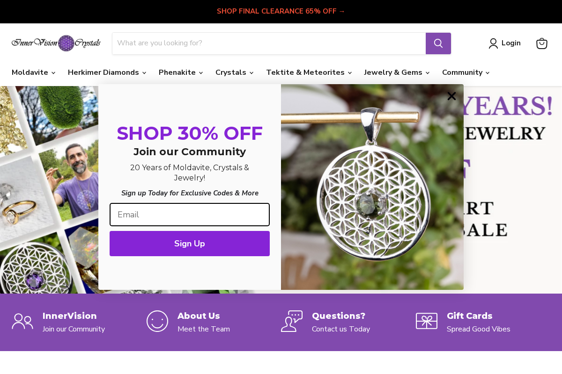Click the Gift Cards gift box icon

click(426, 321)
